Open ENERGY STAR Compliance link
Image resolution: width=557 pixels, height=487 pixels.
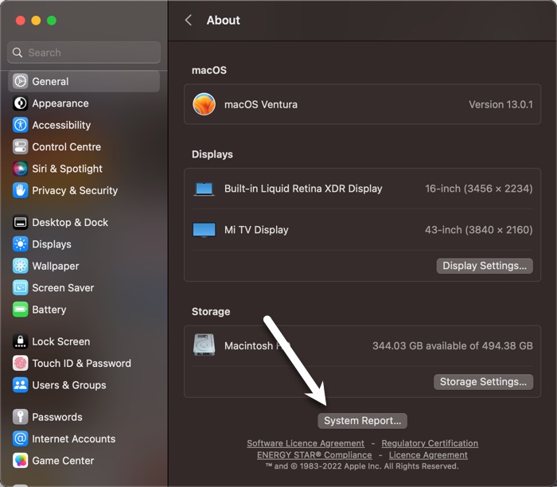314,455
